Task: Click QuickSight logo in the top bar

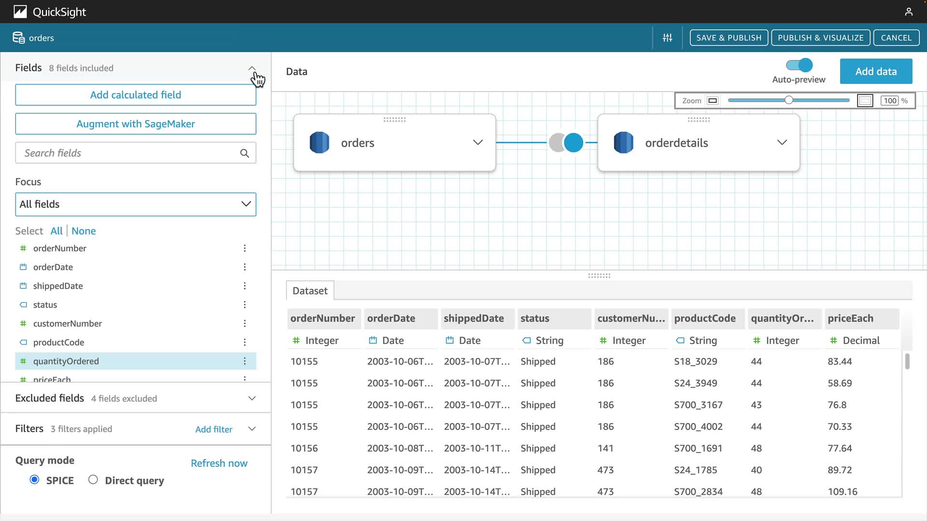Action: [x=20, y=12]
